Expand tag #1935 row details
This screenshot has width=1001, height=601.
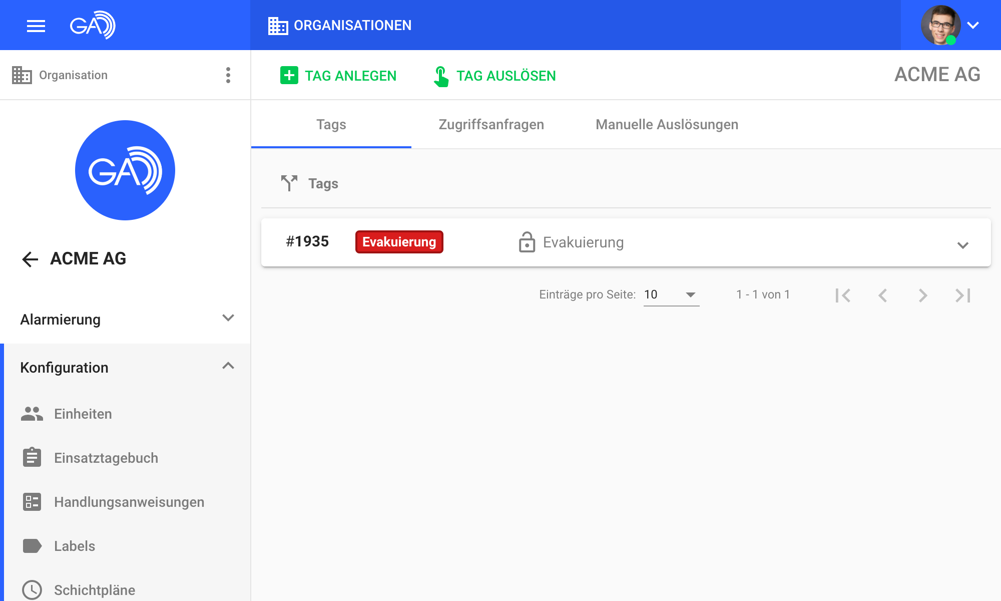click(x=962, y=245)
